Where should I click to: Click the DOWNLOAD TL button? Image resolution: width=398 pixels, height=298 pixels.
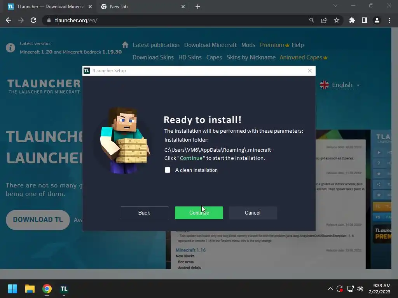tap(38, 220)
